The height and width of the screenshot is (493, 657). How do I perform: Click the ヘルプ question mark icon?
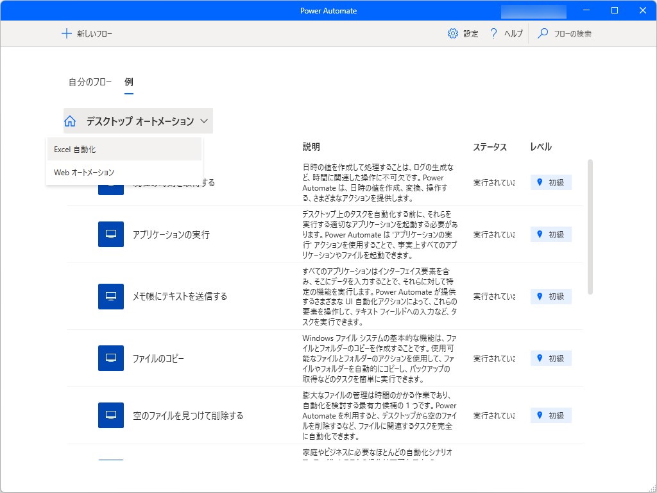(493, 33)
